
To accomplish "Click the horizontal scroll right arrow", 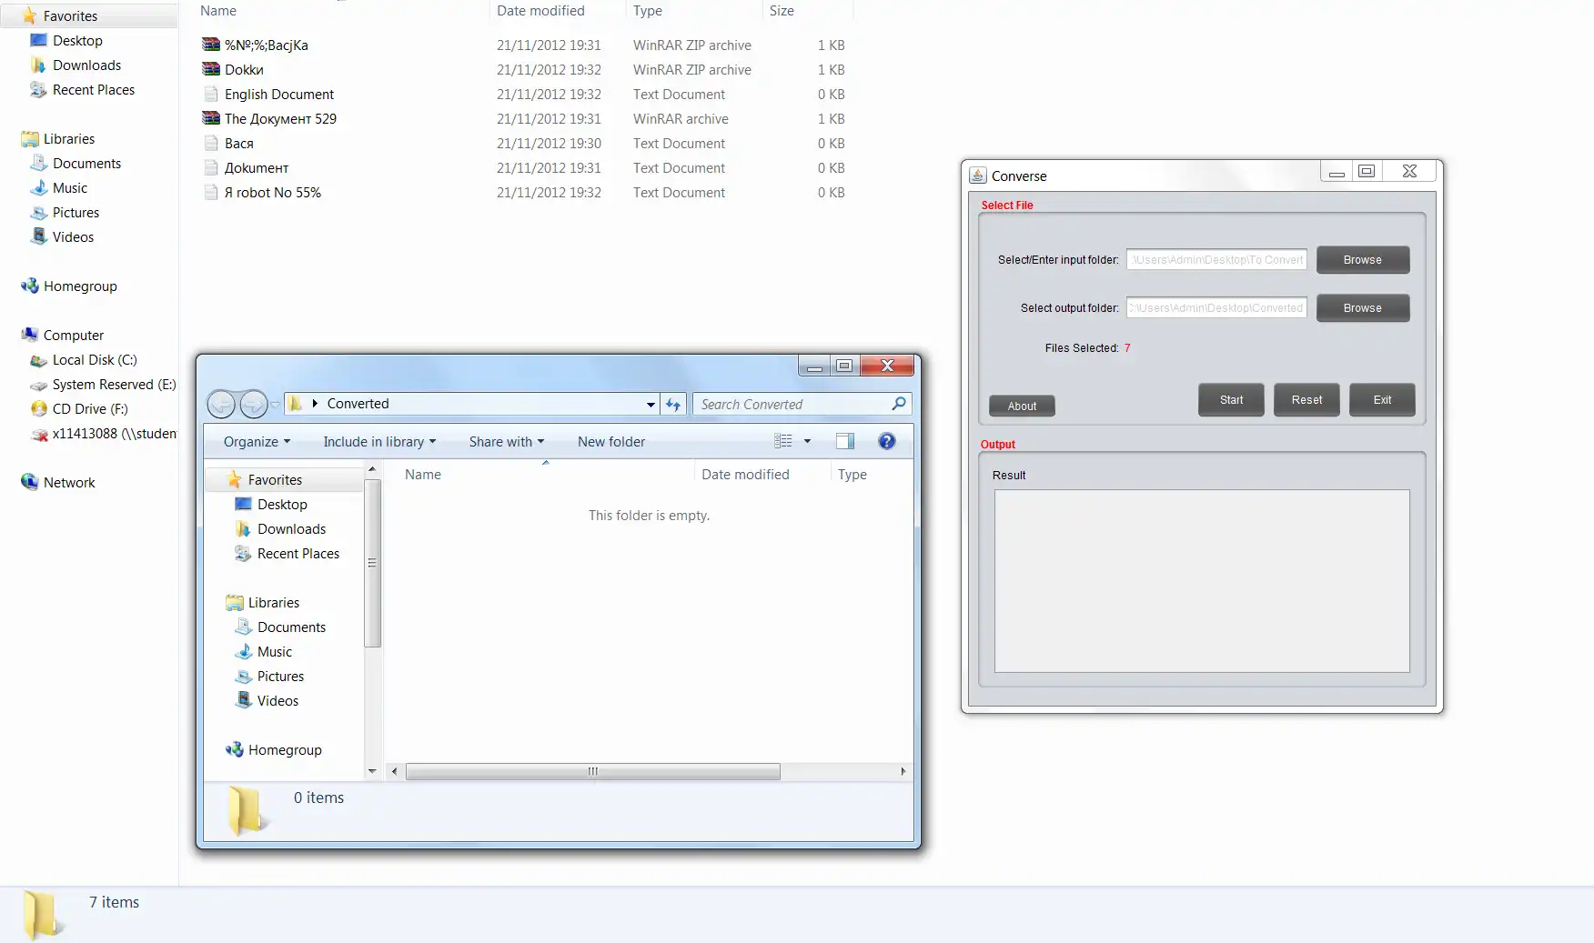I will click(903, 771).
